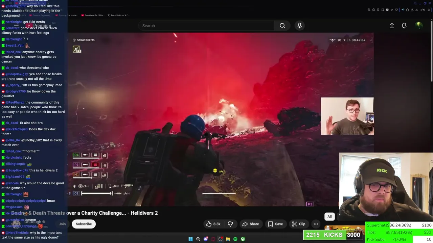The width and height of the screenshot is (433, 243).
Task: Go to YouTube Premium home logo
Action: pos(38,26)
